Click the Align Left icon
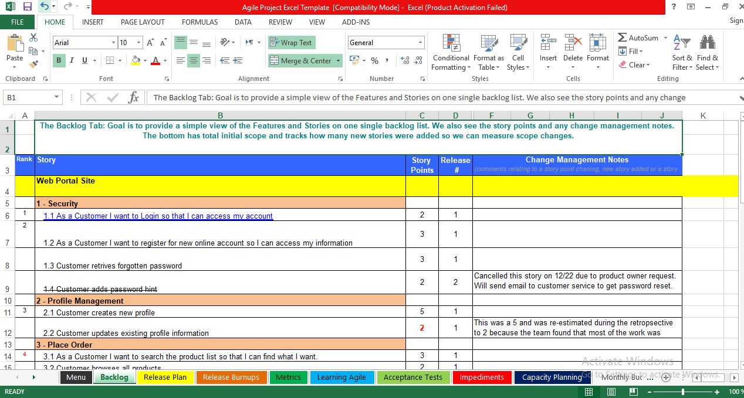744x398 pixels. (x=181, y=60)
